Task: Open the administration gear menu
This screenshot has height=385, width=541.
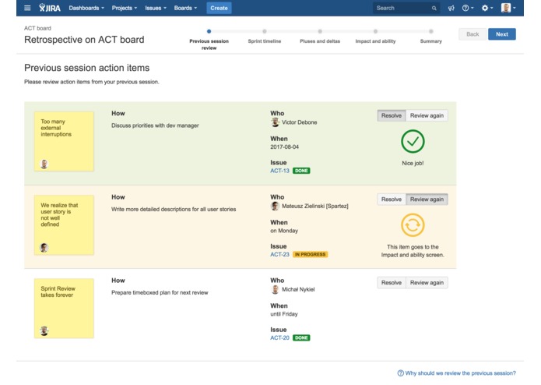Action: [x=487, y=8]
